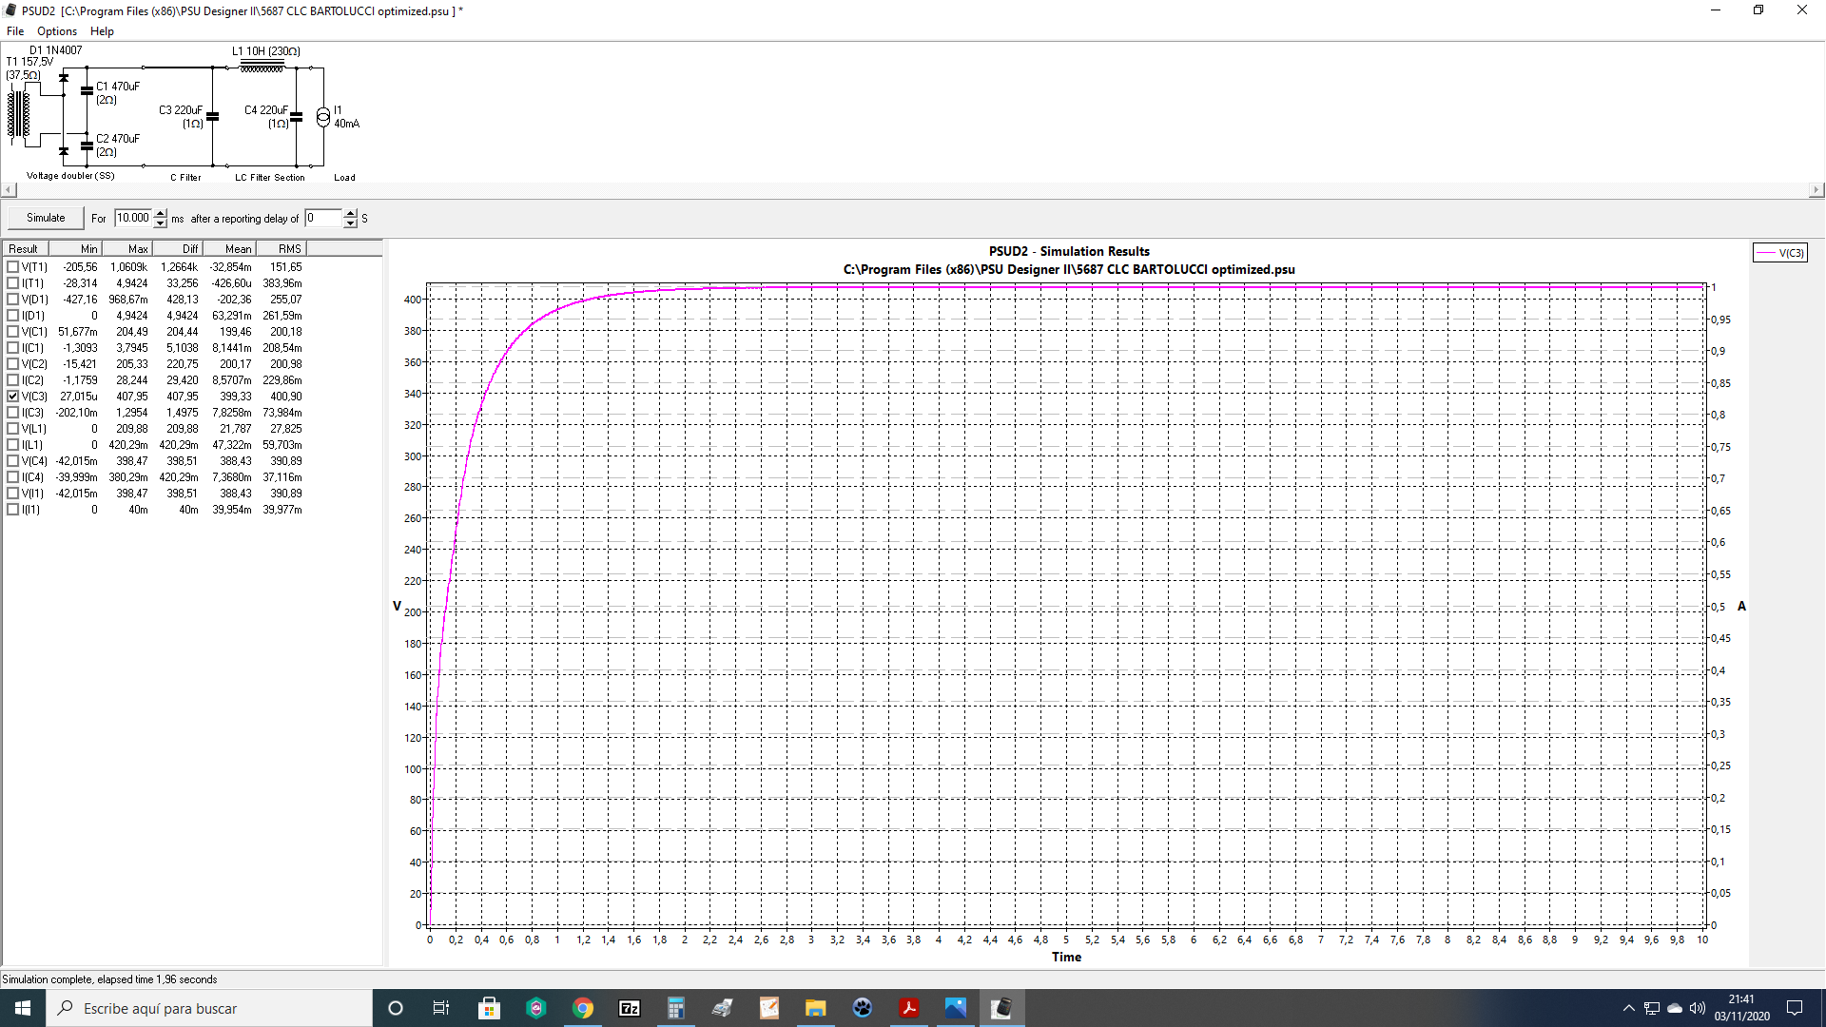Toggle V(C4) result checkbox
This screenshot has height=1027, width=1826.
pyautogui.click(x=13, y=461)
